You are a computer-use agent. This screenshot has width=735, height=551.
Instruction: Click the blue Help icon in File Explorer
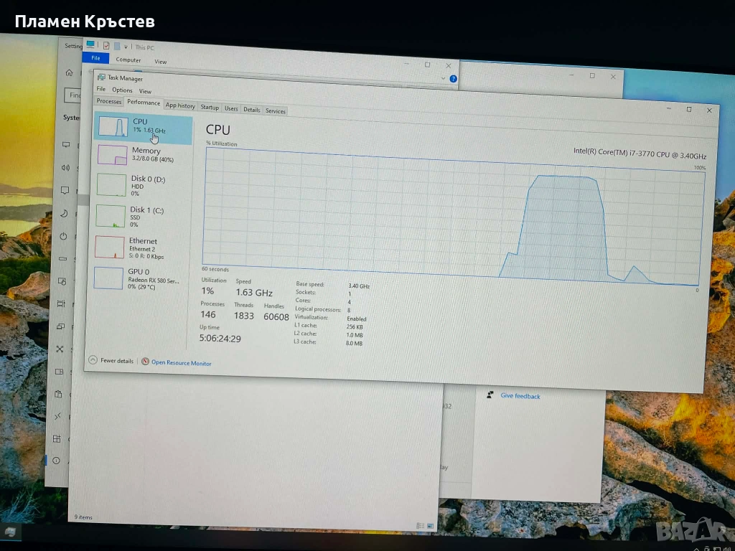point(454,78)
